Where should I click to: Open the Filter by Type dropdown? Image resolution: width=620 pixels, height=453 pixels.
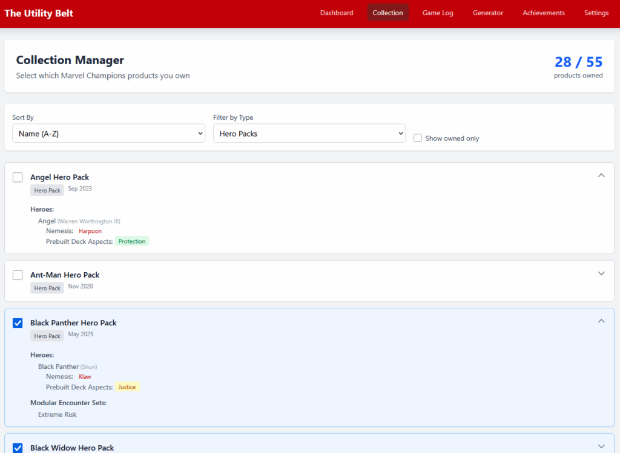(x=309, y=134)
